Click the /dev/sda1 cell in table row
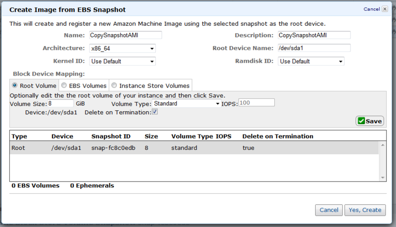 66,148
